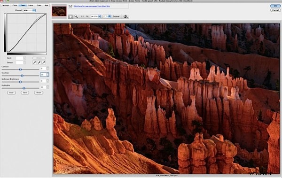Click inside the tone curve graph

[27, 33]
